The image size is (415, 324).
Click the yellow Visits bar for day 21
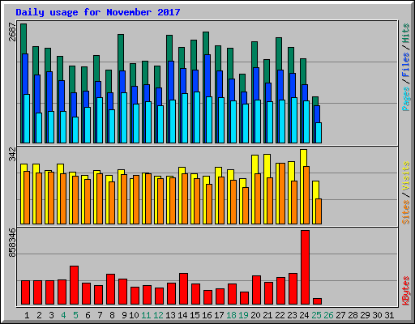tap(267, 166)
